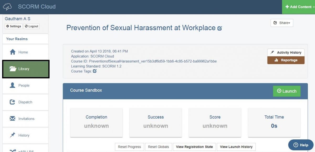
Task: Expand the Add Content dropdown
Action: tap(299, 7)
